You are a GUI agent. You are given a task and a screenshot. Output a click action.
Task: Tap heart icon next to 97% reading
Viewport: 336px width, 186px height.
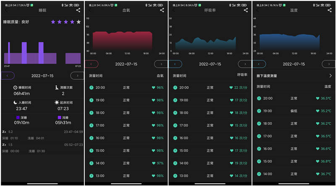click(153, 163)
